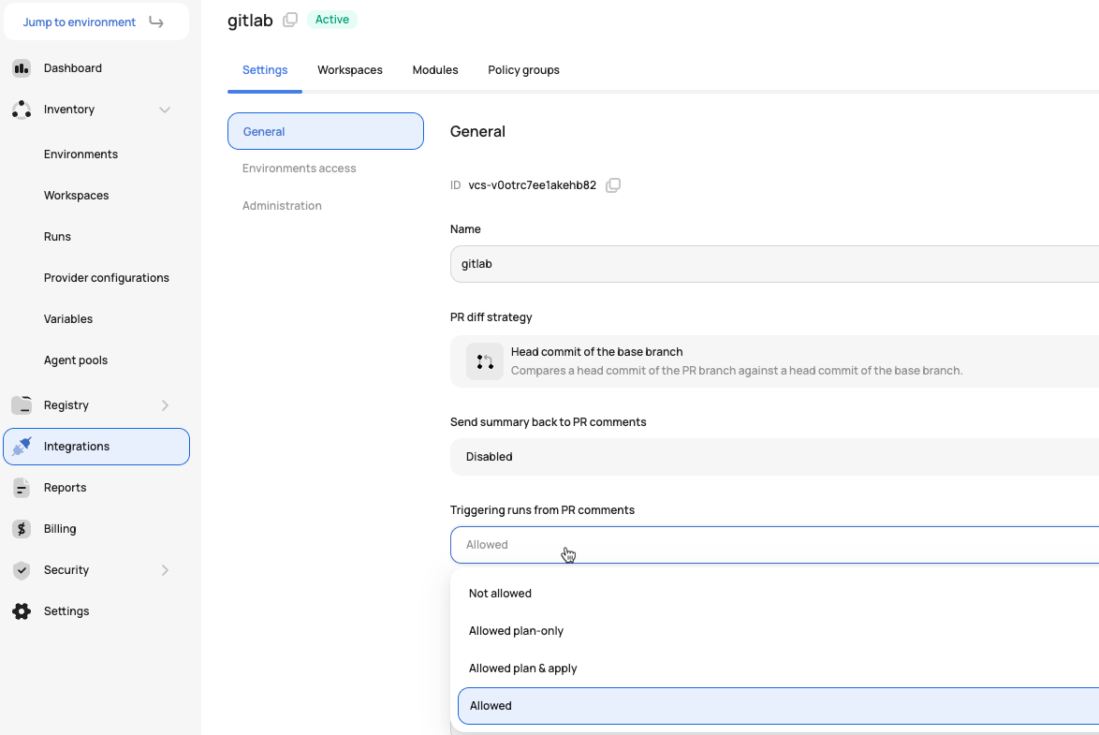This screenshot has width=1099, height=735.
Task: Choose Allowed plan-only option
Action: tap(778, 630)
